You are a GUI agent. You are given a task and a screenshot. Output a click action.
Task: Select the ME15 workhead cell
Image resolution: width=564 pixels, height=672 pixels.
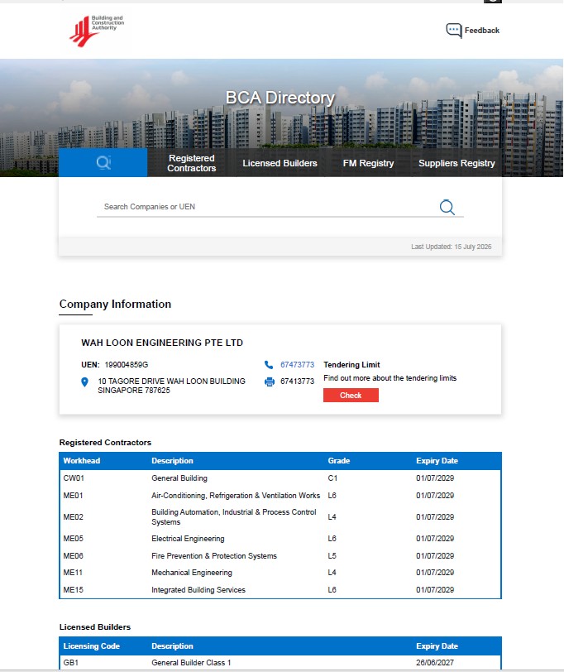pyautogui.click(x=74, y=590)
